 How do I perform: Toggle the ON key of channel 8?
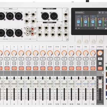43,68
